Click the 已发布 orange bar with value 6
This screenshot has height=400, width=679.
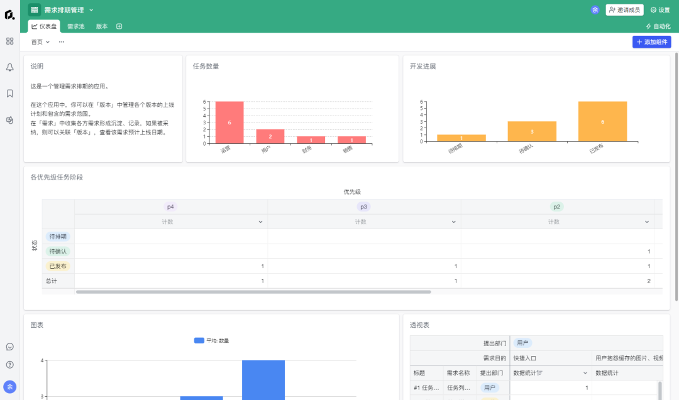pos(602,122)
